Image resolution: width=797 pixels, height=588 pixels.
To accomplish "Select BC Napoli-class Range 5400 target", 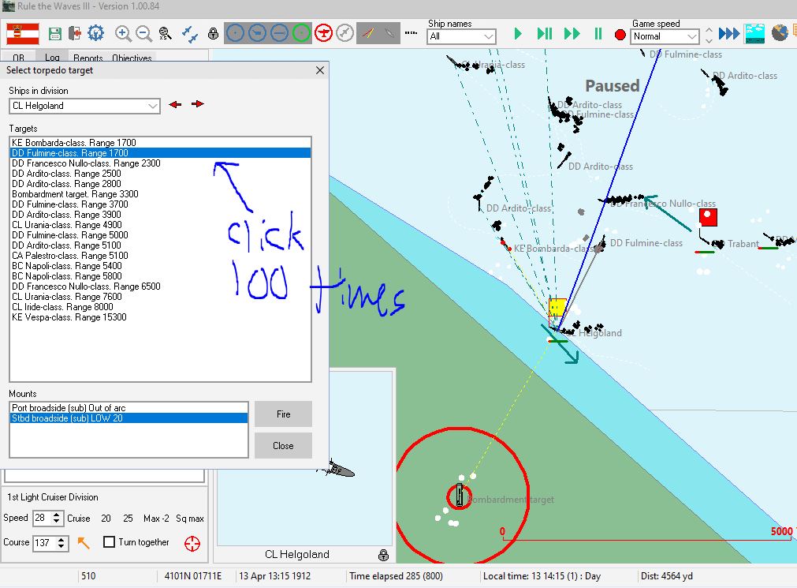I will tap(160, 266).
